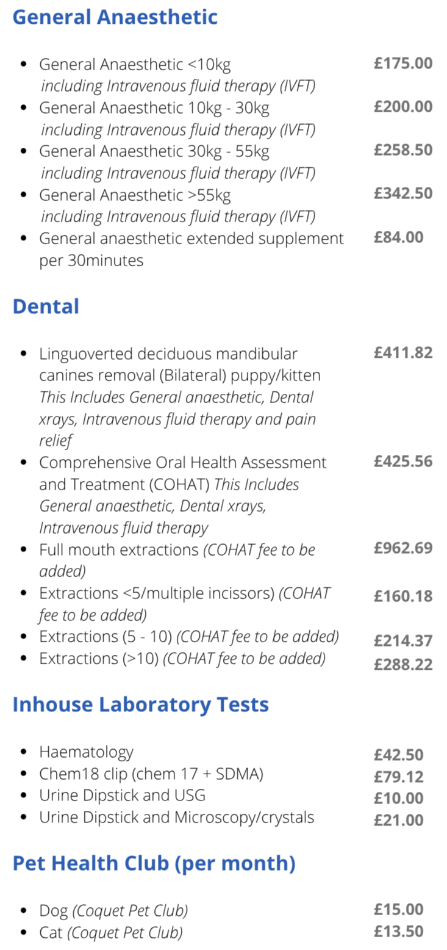Click the Extractions (5 - 10) item
The image size is (447, 950).
(x=189, y=637)
